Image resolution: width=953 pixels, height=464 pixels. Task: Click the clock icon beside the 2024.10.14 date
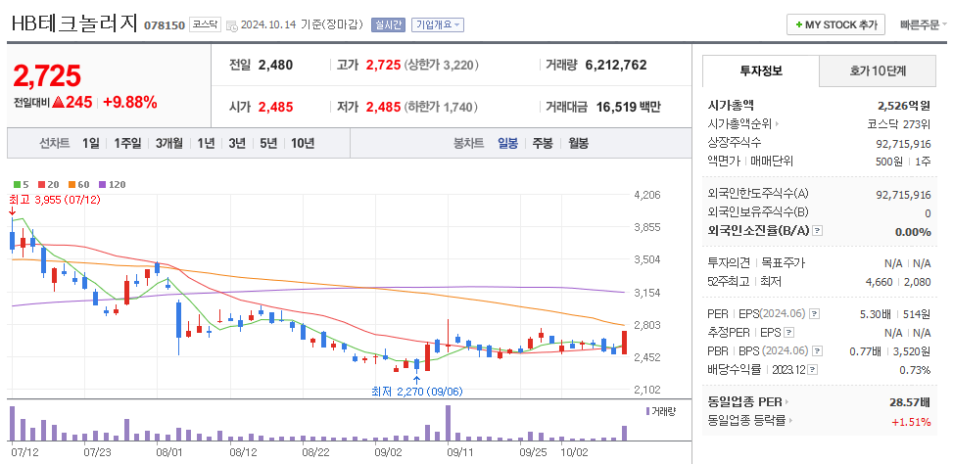click(x=232, y=25)
